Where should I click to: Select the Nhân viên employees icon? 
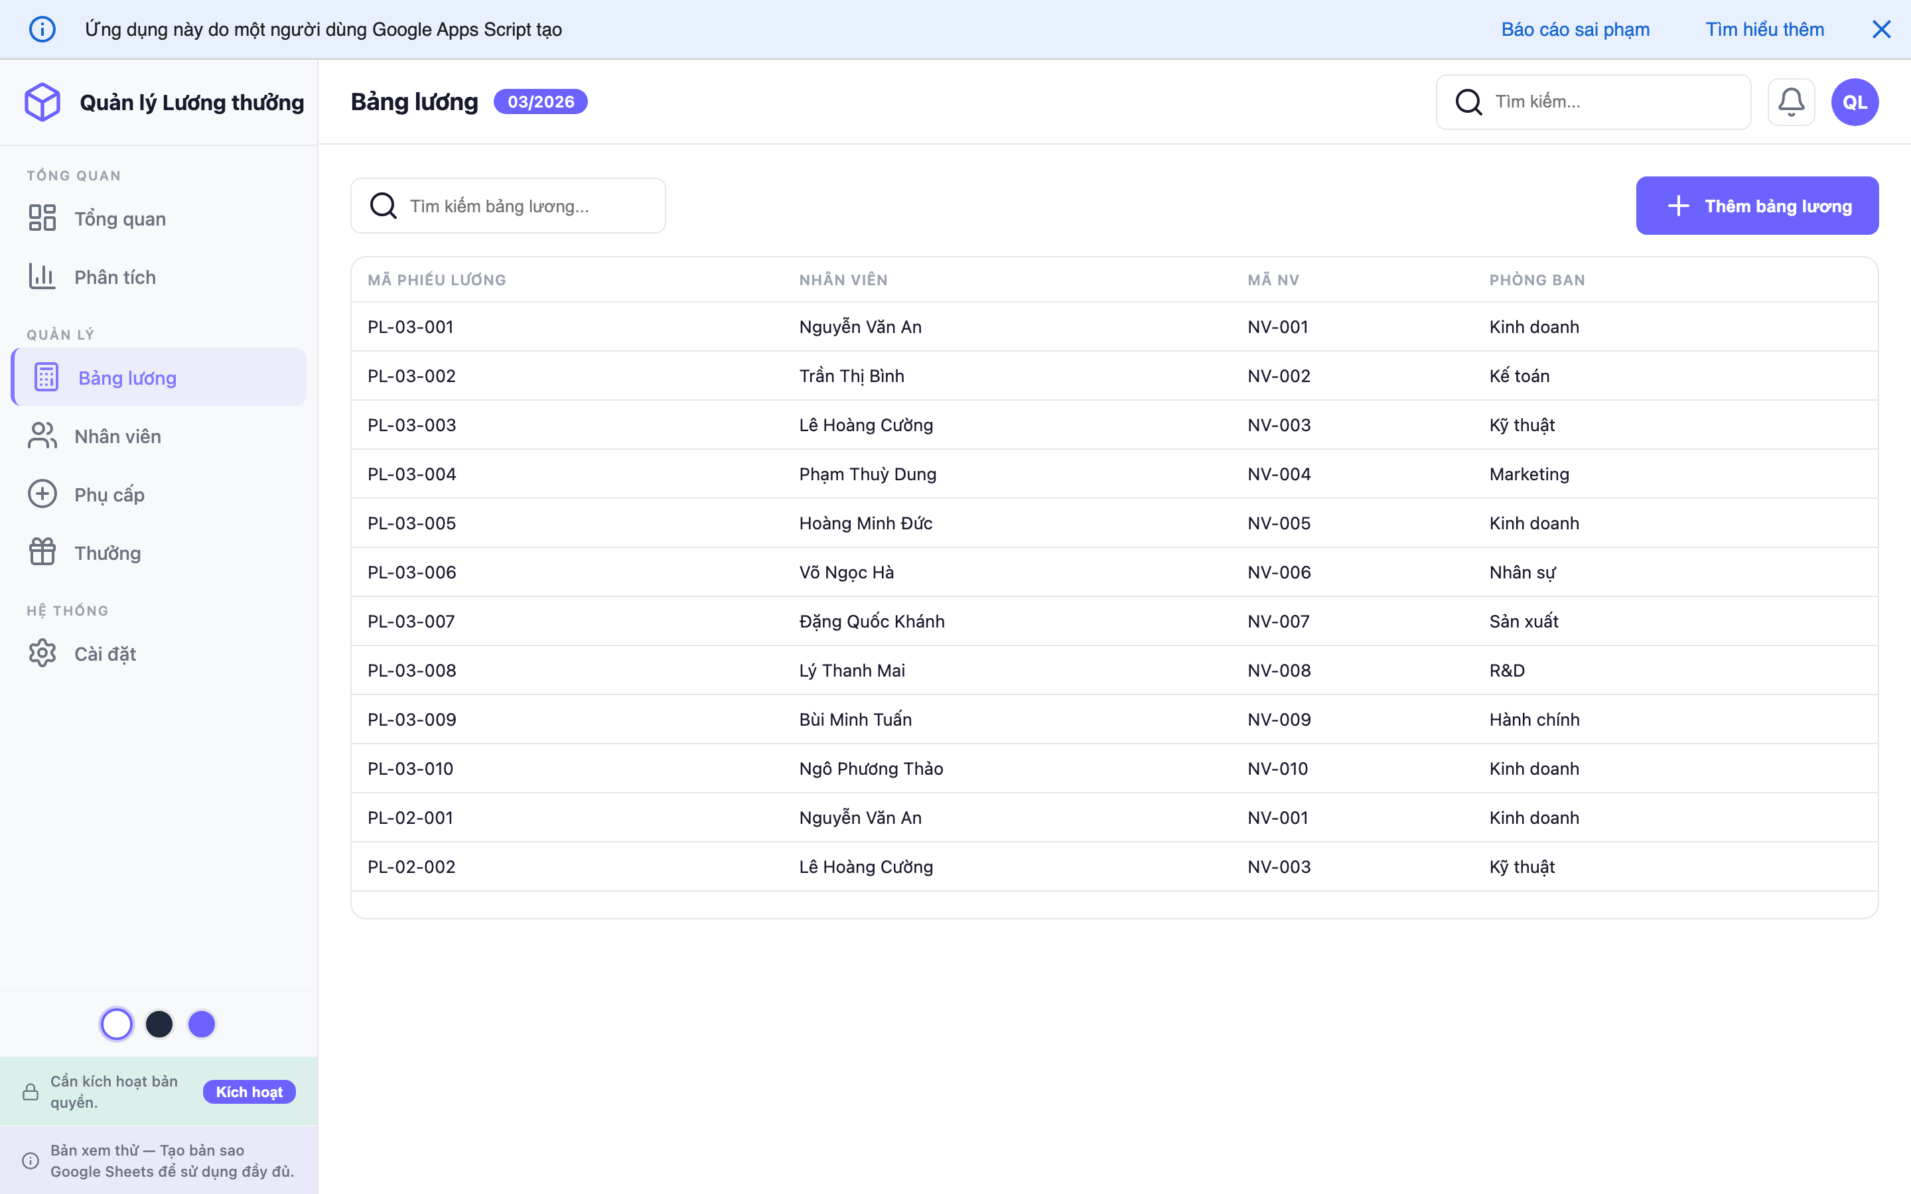(42, 435)
